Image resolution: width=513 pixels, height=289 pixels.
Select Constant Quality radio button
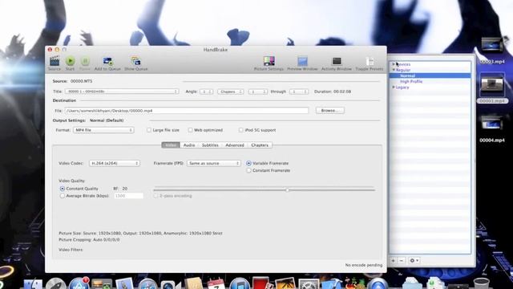point(63,189)
